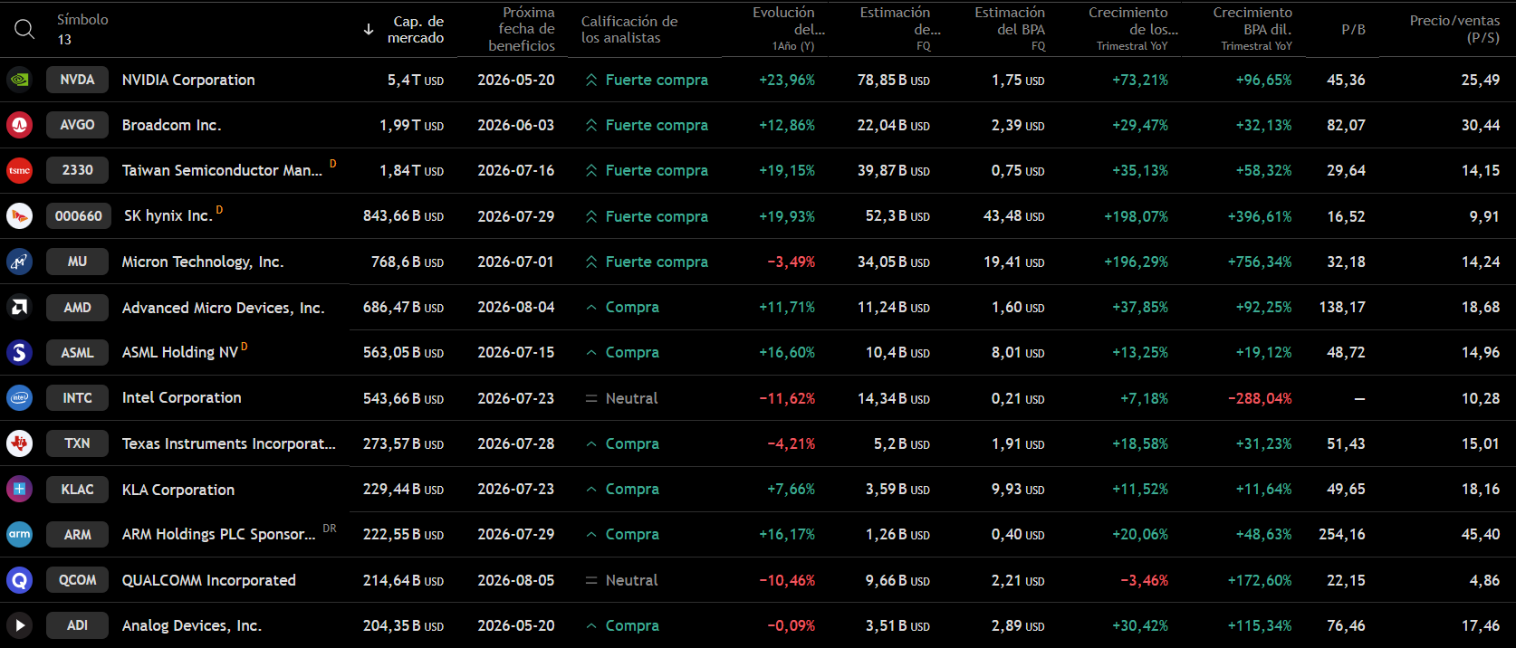The width and height of the screenshot is (1516, 648).
Task: Click the Intel company logo icon
Action: 19,397
